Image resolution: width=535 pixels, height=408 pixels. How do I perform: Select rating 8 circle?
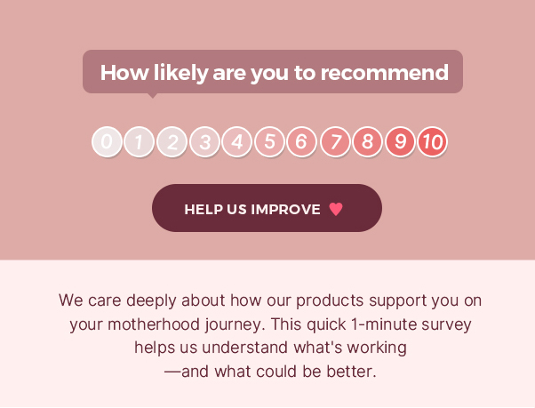(367, 141)
